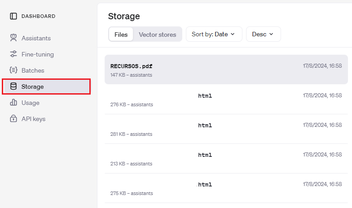This screenshot has width=352, height=208.
Task: Open the API keys page
Action: [x=33, y=119]
